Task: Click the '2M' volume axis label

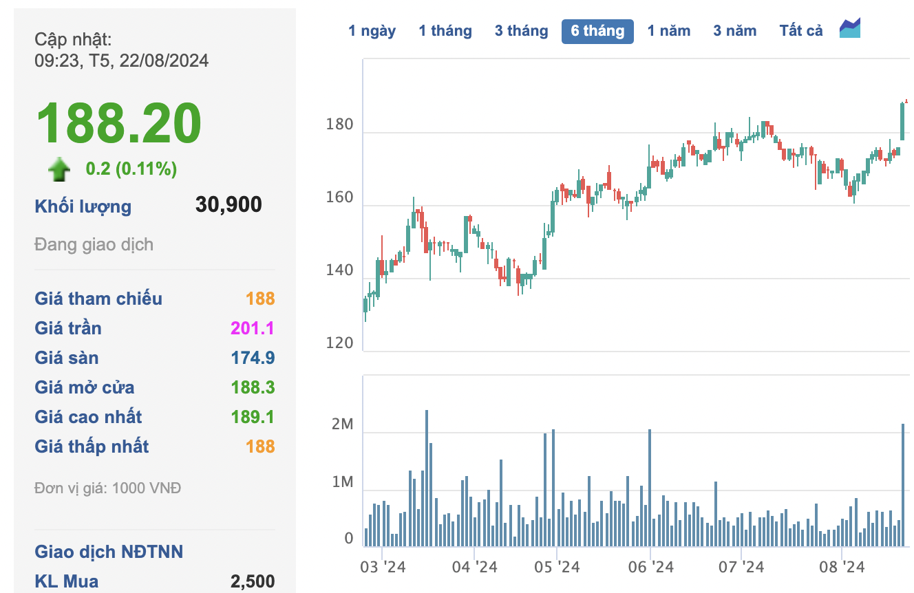Action: [x=342, y=425]
